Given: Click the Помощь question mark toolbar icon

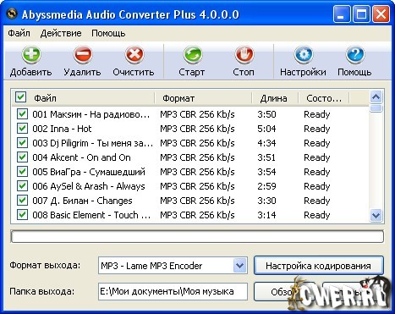Looking at the screenshot, I should (355, 54).
